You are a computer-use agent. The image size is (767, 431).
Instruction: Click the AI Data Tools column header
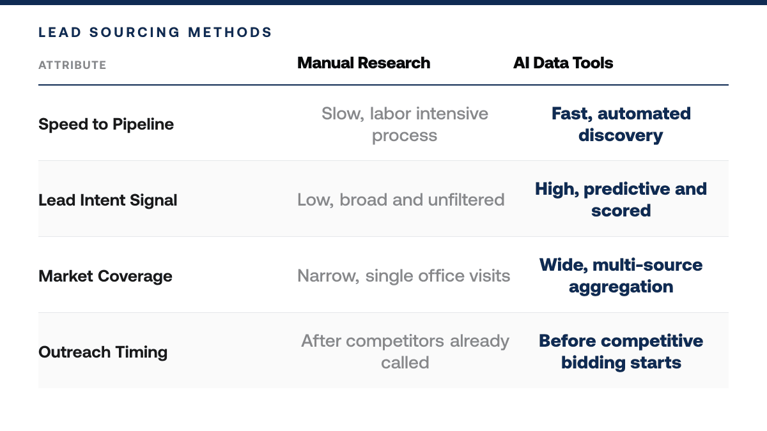(x=563, y=63)
